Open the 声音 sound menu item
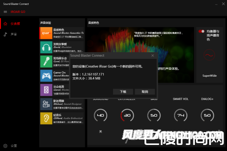Viewport: 227px width, 151px height. (14, 34)
